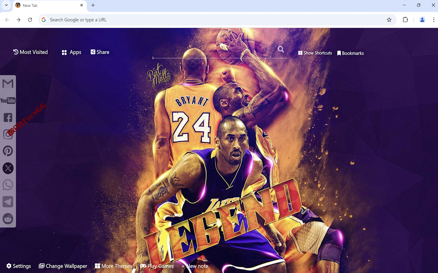Close the New Tab tab
Viewport: 438px width, 273px height.
(81, 5)
